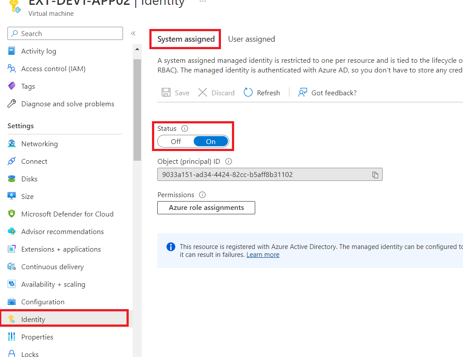The width and height of the screenshot is (463, 357).
Task: Click the Discard X icon
Action: [203, 92]
